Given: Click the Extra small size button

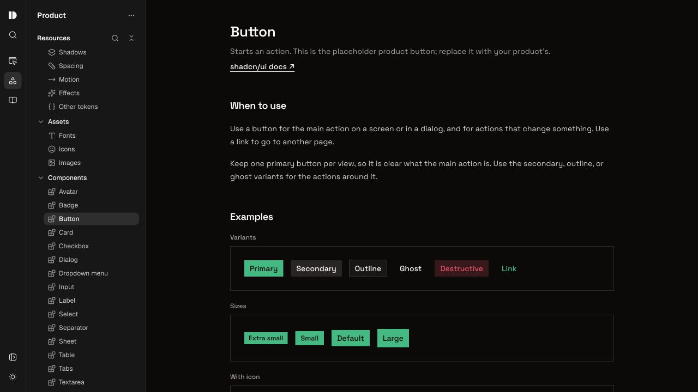Looking at the screenshot, I should tap(266, 338).
